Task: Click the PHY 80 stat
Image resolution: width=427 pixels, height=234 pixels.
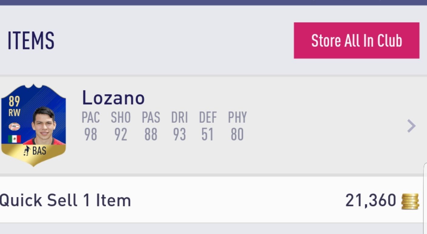Action: click(237, 126)
